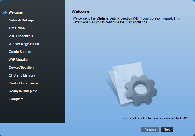
Task: Go to the Ready to Complete step
Action: click(23, 91)
